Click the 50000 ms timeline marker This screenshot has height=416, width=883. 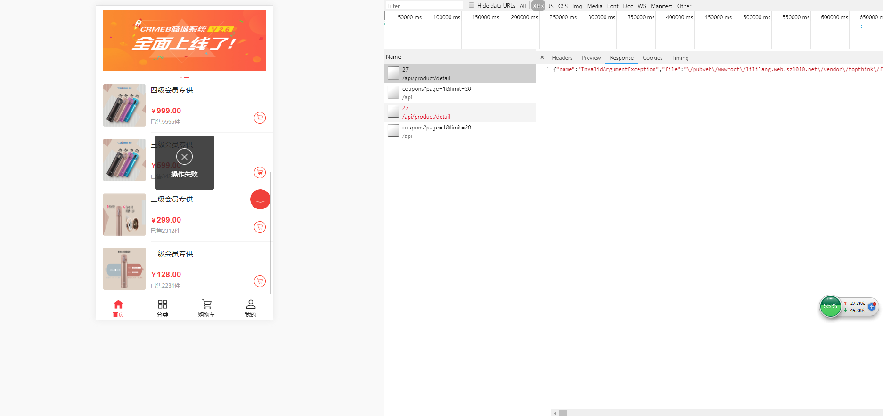pyautogui.click(x=409, y=17)
